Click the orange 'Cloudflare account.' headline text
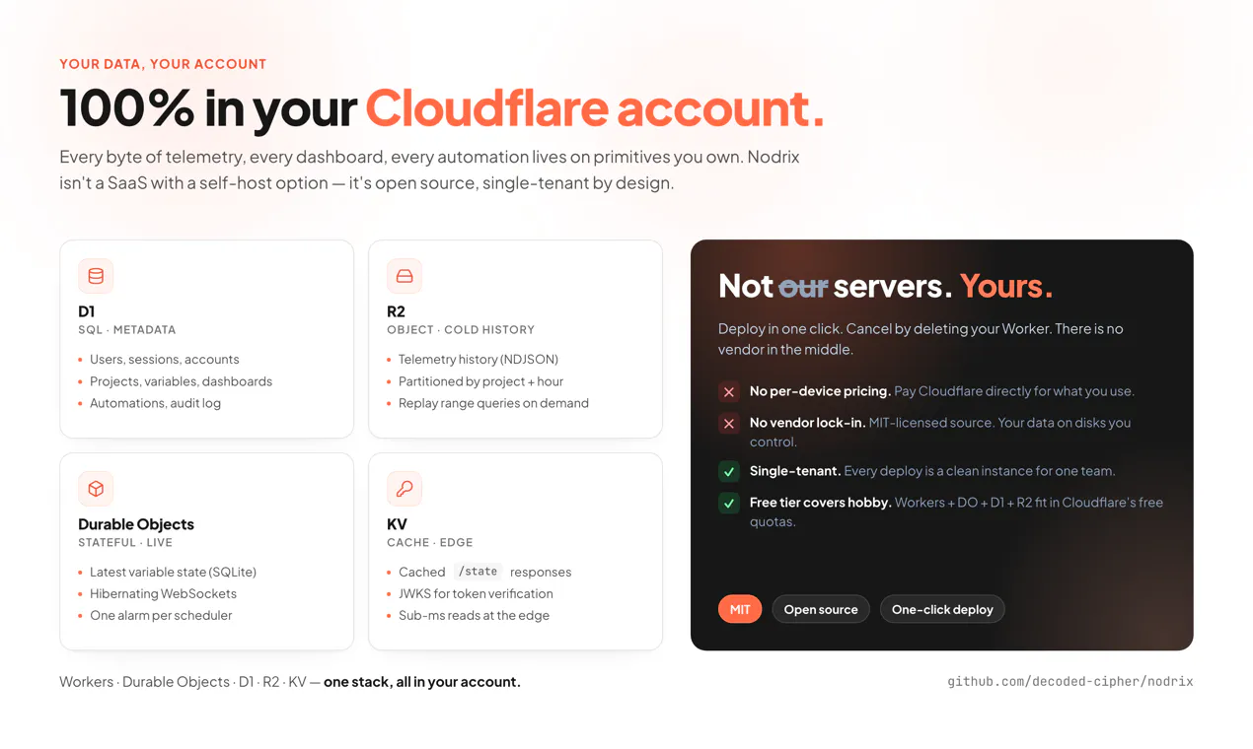1253x749 pixels. pyautogui.click(x=595, y=107)
